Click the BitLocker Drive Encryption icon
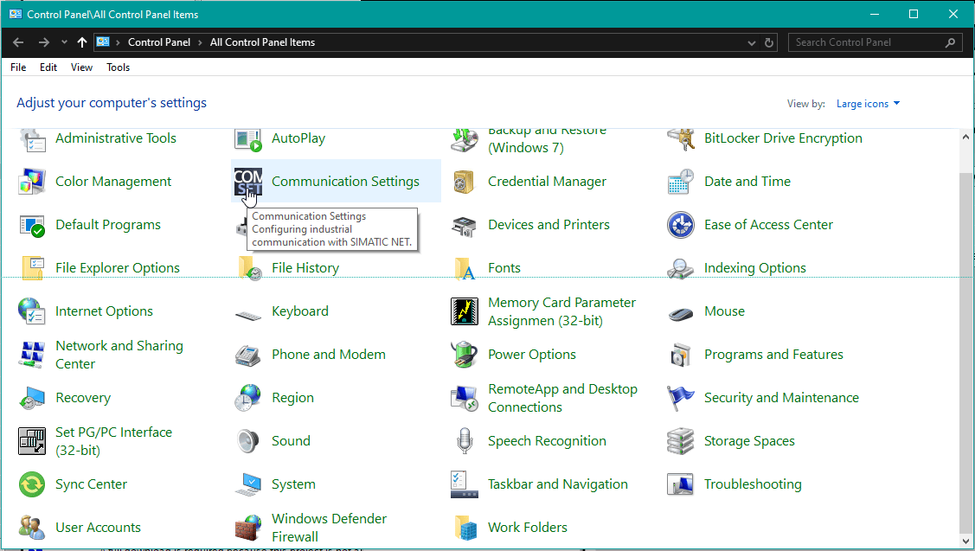Image resolution: width=975 pixels, height=551 pixels. pyautogui.click(x=680, y=139)
